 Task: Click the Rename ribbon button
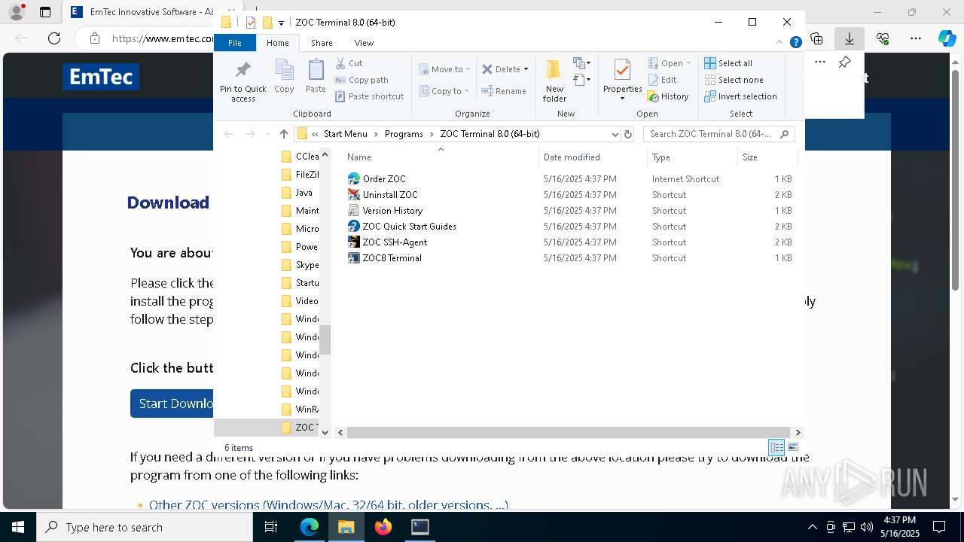[504, 91]
